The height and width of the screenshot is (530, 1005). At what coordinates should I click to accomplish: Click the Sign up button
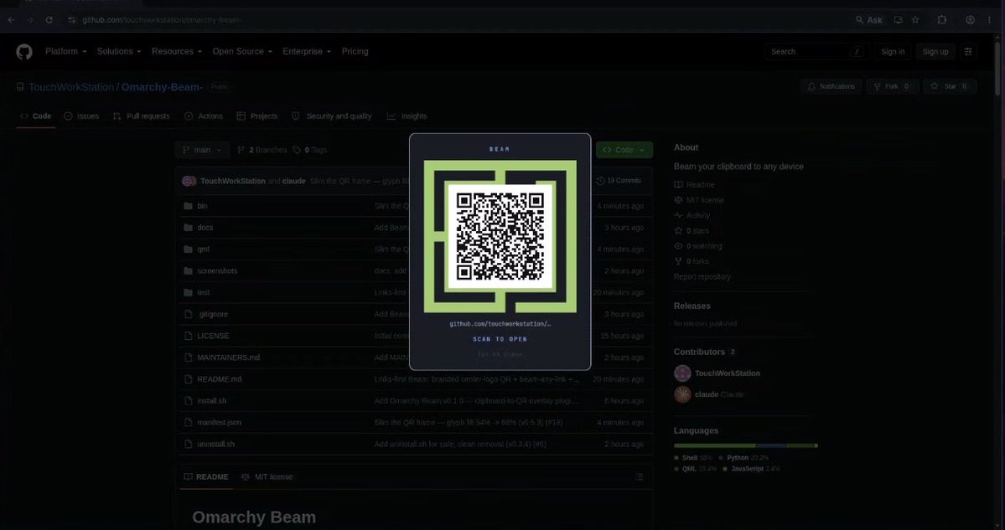pyautogui.click(x=935, y=52)
